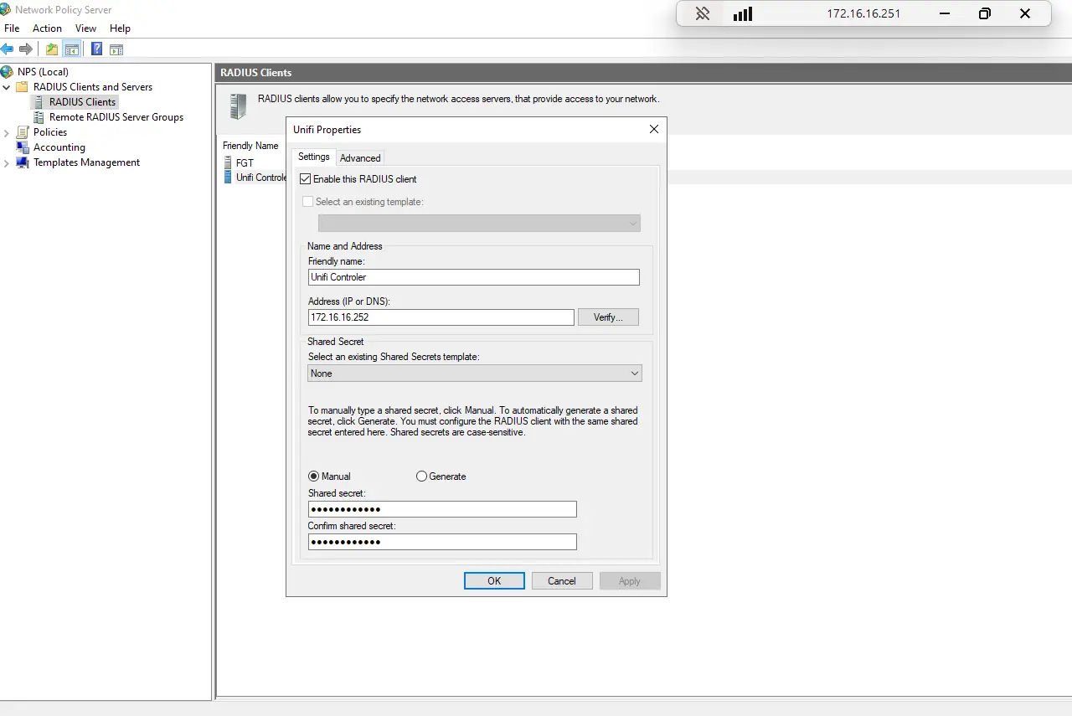This screenshot has width=1072, height=716.
Task: Uncheck Enable this RADIUS client
Action: [x=306, y=179]
